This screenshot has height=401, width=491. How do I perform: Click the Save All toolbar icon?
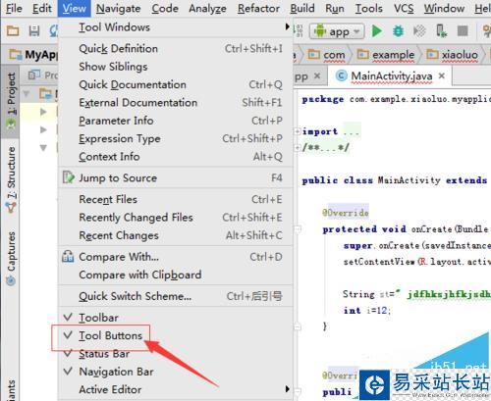[34, 31]
